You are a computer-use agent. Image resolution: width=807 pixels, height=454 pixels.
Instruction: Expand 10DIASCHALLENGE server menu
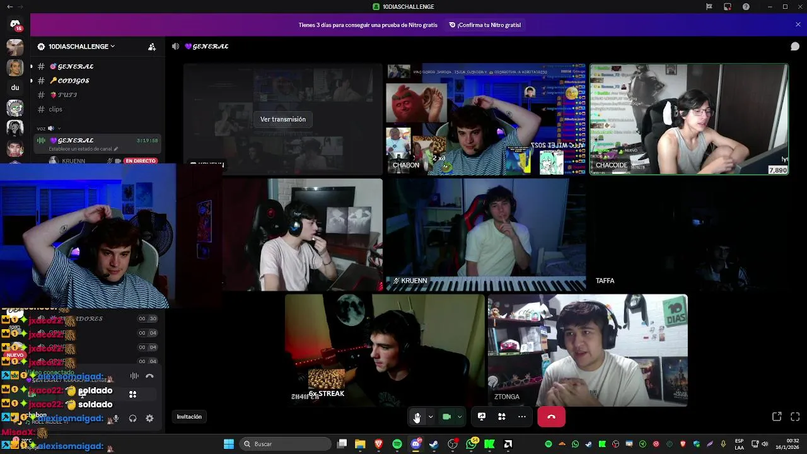click(82, 47)
